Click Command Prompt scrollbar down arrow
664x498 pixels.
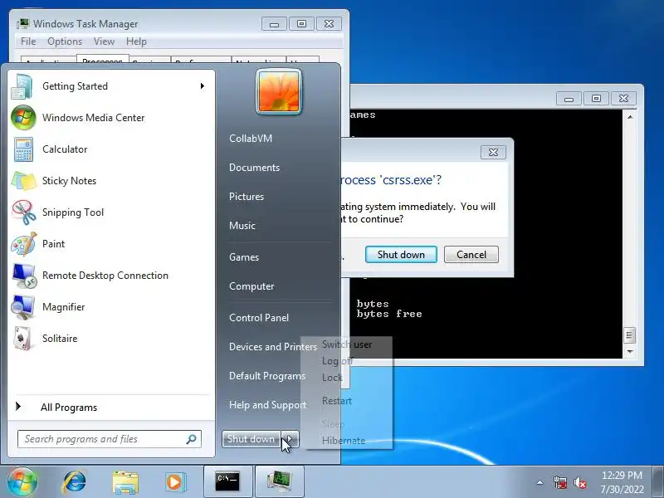tap(630, 351)
